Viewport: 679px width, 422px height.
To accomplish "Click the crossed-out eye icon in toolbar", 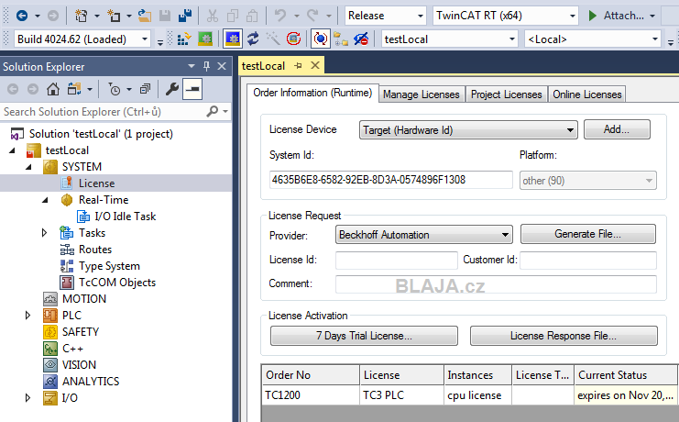I will point(360,39).
